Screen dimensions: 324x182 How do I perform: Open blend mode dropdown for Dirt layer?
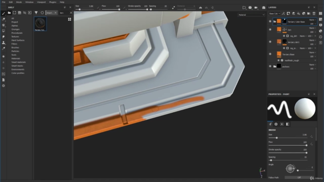click(312, 28)
